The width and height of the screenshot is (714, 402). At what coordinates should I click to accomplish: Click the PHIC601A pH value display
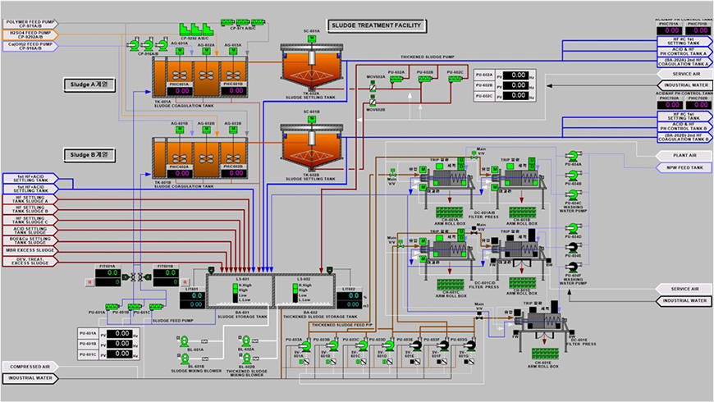click(179, 90)
